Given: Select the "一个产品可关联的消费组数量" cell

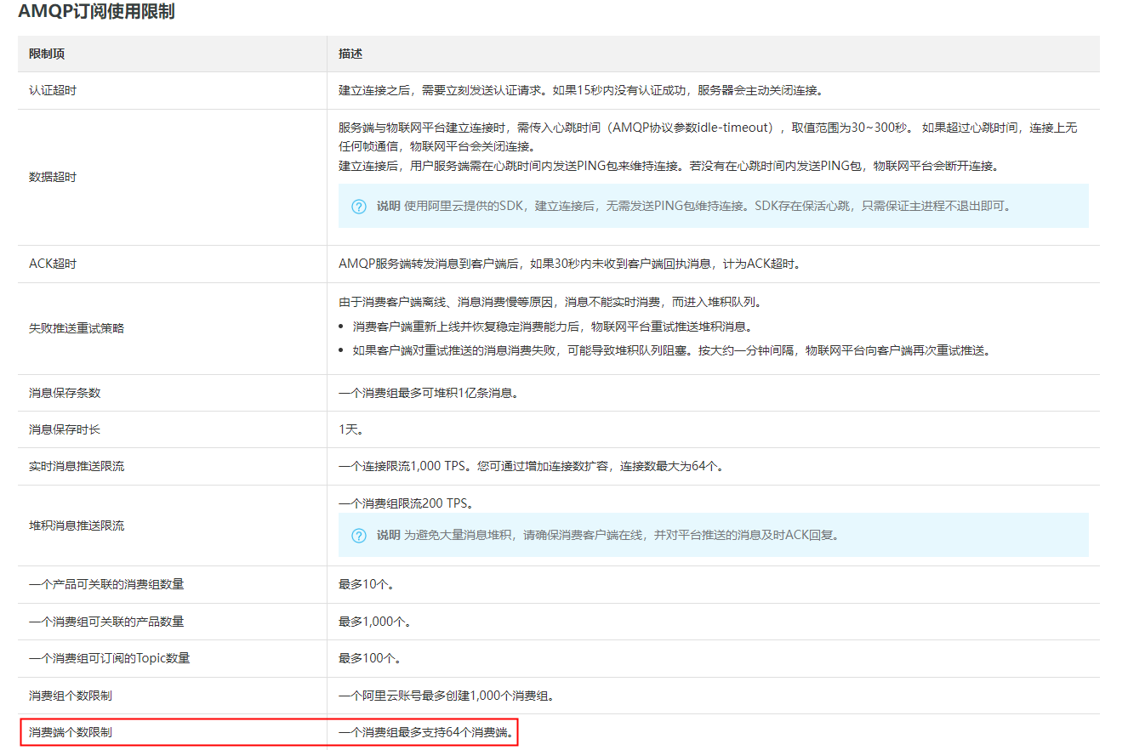Looking at the screenshot, I should (x=173, y=584).
